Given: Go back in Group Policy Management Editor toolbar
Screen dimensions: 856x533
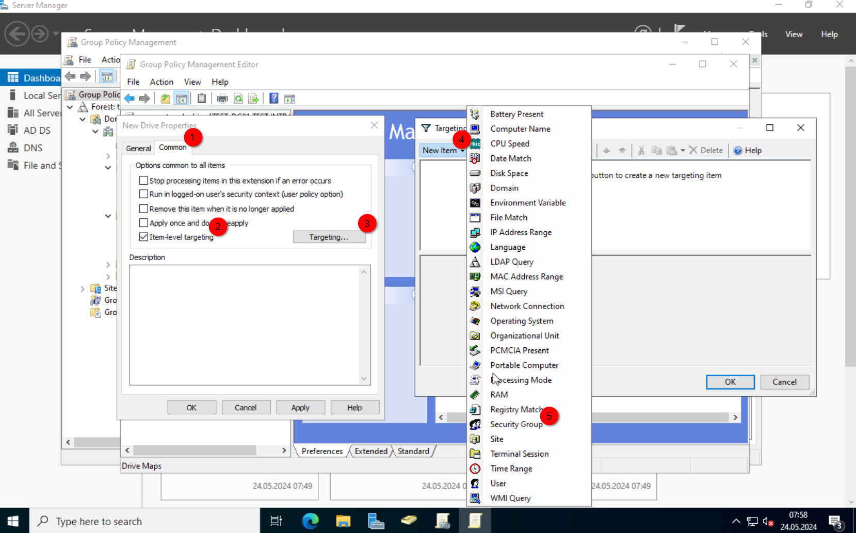Looking at the screenshot, I should point(130,99).
